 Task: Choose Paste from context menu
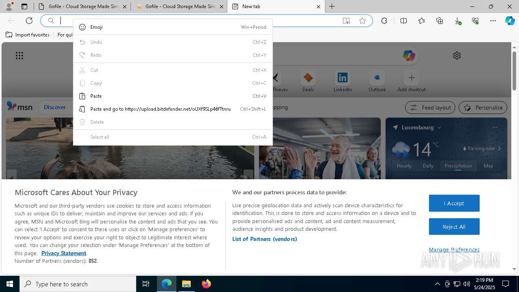click(173, 96)
